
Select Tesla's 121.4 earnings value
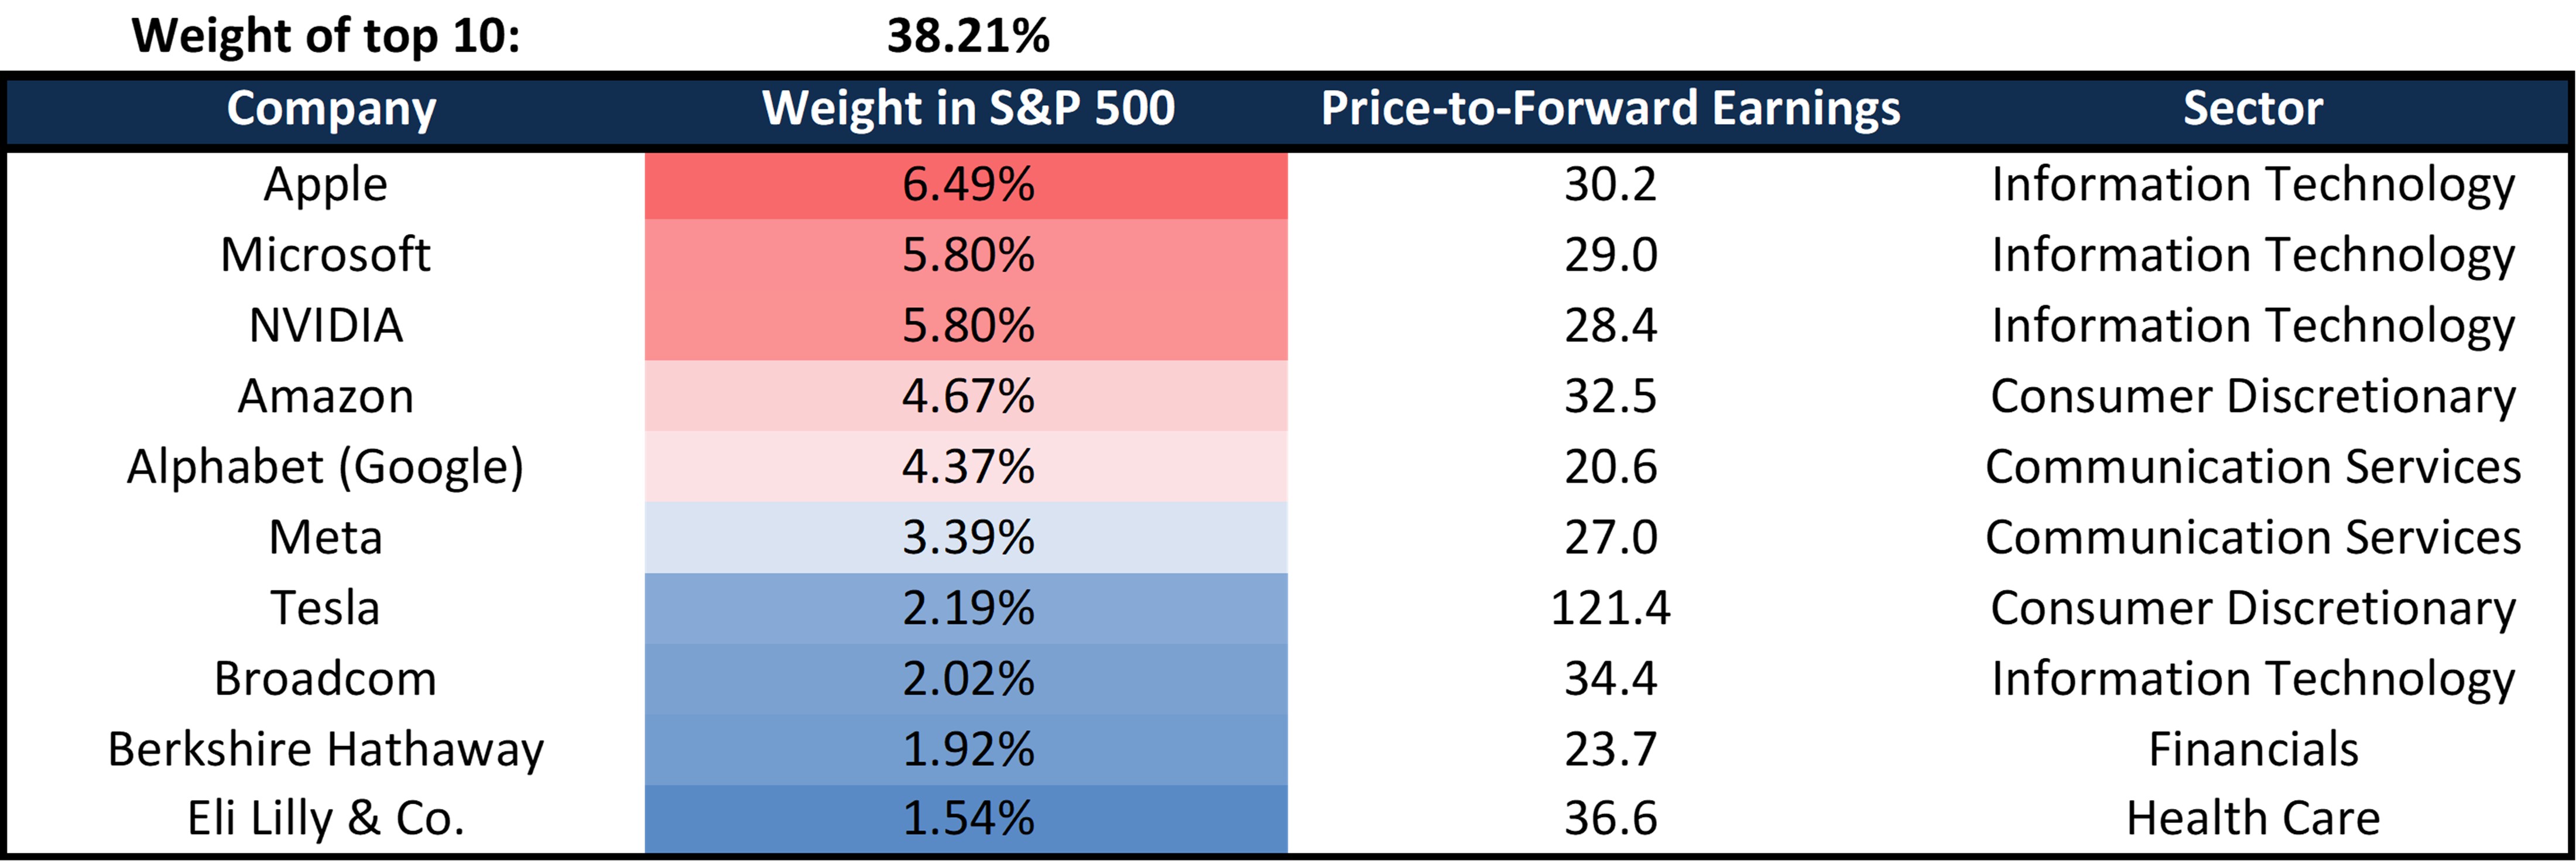click(x=1610, y=608)
